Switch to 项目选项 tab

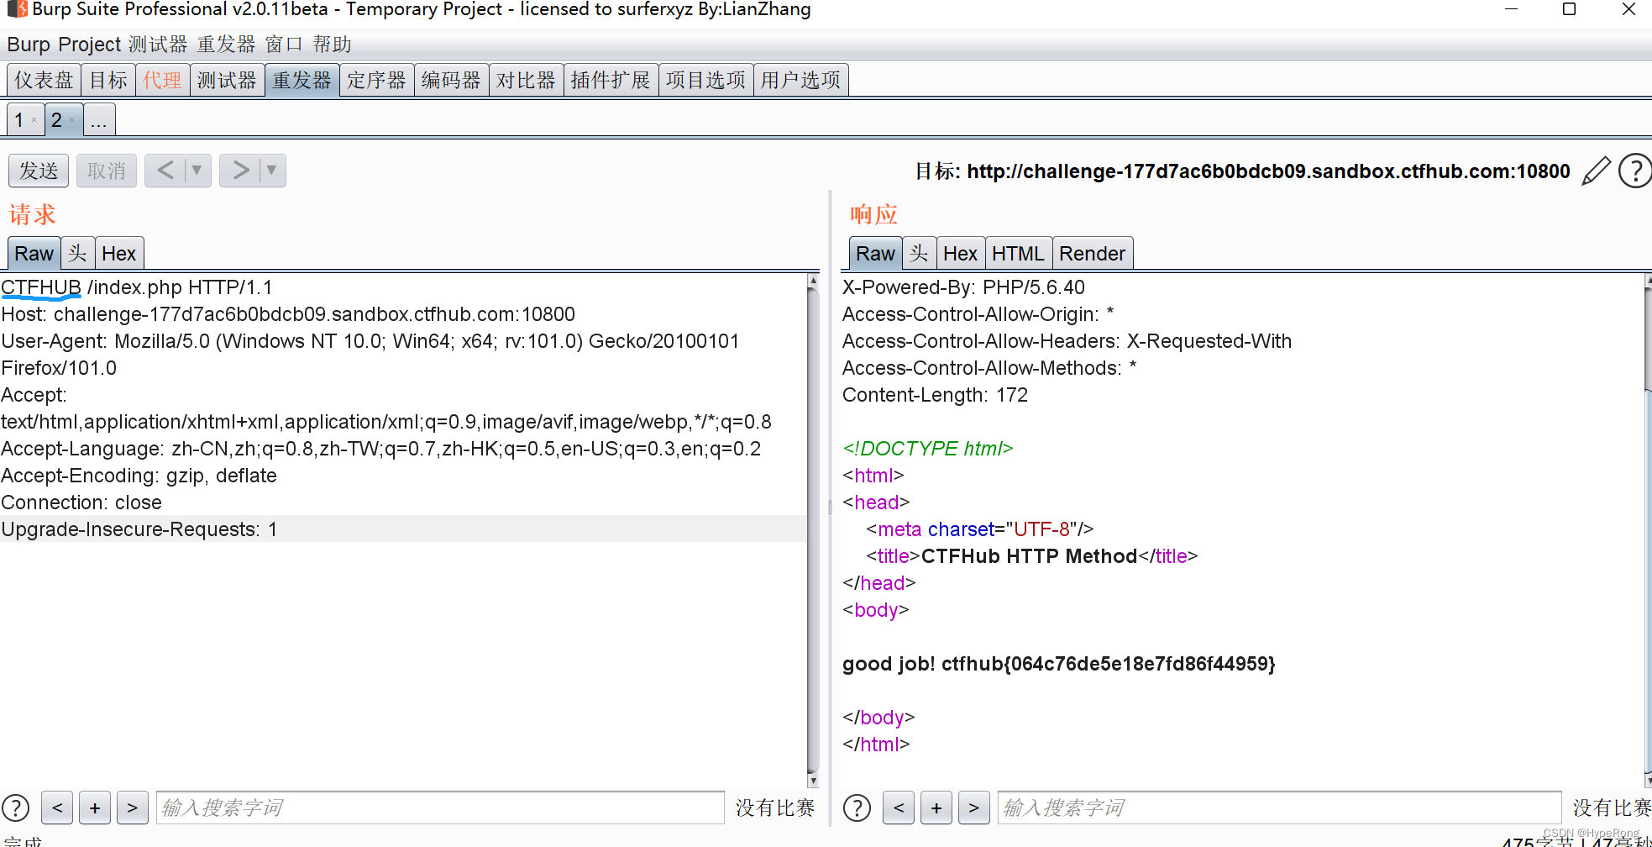(x=705, y=80)
